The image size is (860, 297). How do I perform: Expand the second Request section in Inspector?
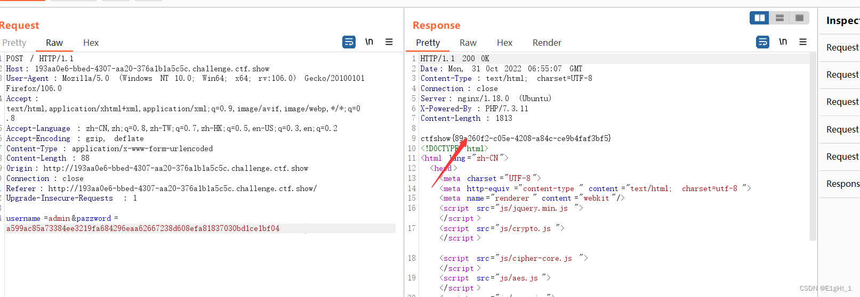pyautogui.click(x=840, y=75)
